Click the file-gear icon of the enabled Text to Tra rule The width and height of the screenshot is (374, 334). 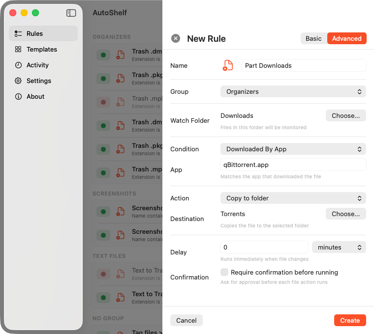(121, 298)
